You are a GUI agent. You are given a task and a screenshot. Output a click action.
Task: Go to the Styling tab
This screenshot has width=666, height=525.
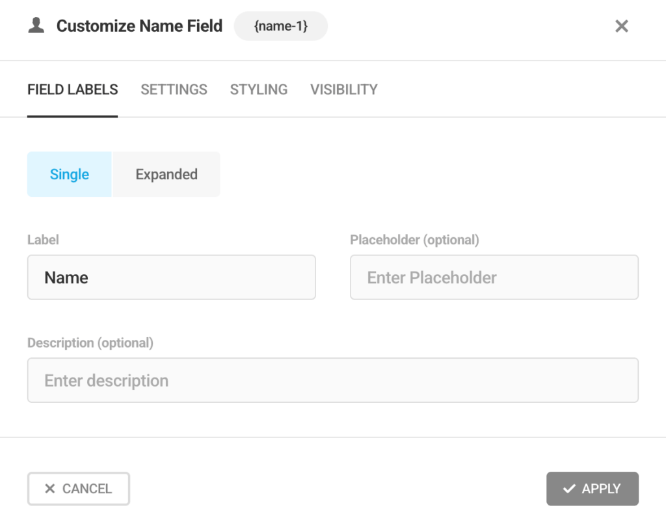259,90
